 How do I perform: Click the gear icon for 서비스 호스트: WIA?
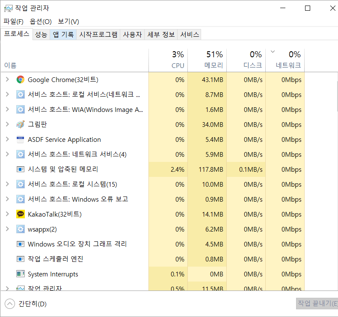pyautogui.click(x=21, y=109)
